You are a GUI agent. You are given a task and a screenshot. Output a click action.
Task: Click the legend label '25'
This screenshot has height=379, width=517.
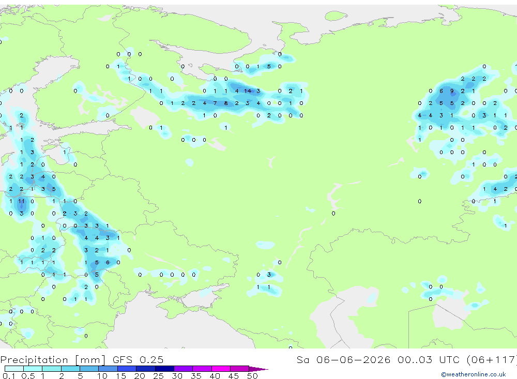click(158, 376)
